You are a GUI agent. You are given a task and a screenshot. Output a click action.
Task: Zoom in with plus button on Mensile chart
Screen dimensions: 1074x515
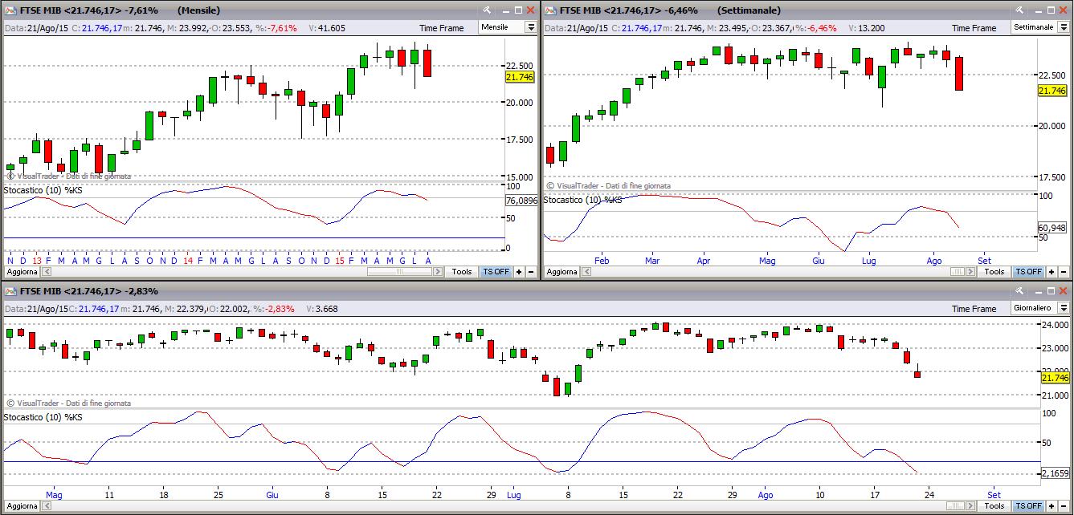519,272
